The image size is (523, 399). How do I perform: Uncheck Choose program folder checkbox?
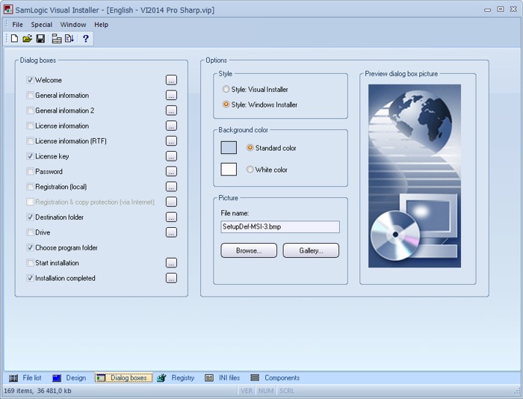tap(30, 247)
